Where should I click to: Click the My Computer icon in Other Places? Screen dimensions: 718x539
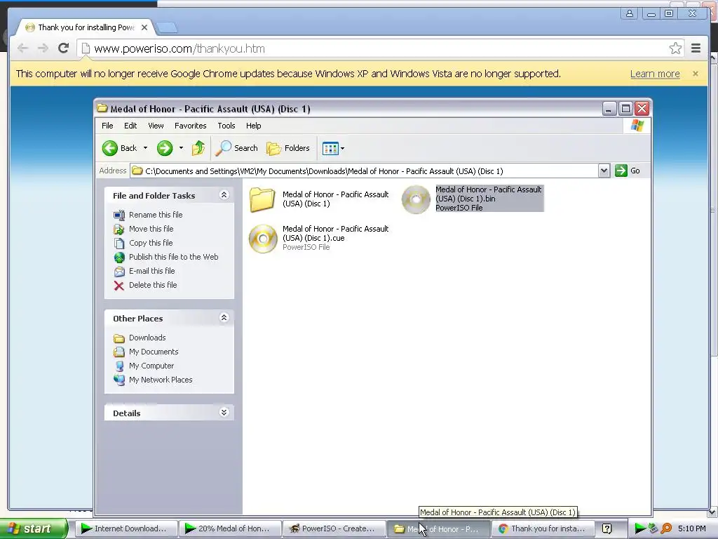[x=119, y=366]
